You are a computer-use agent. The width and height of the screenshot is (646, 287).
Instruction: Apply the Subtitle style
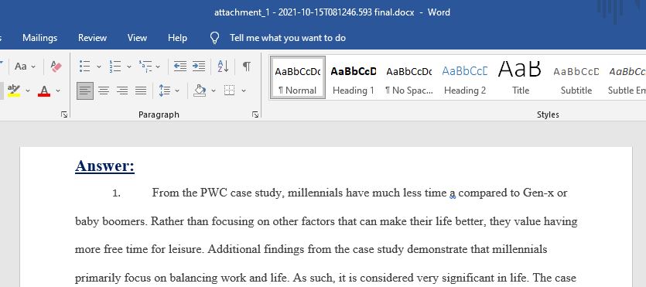[576, 77]
